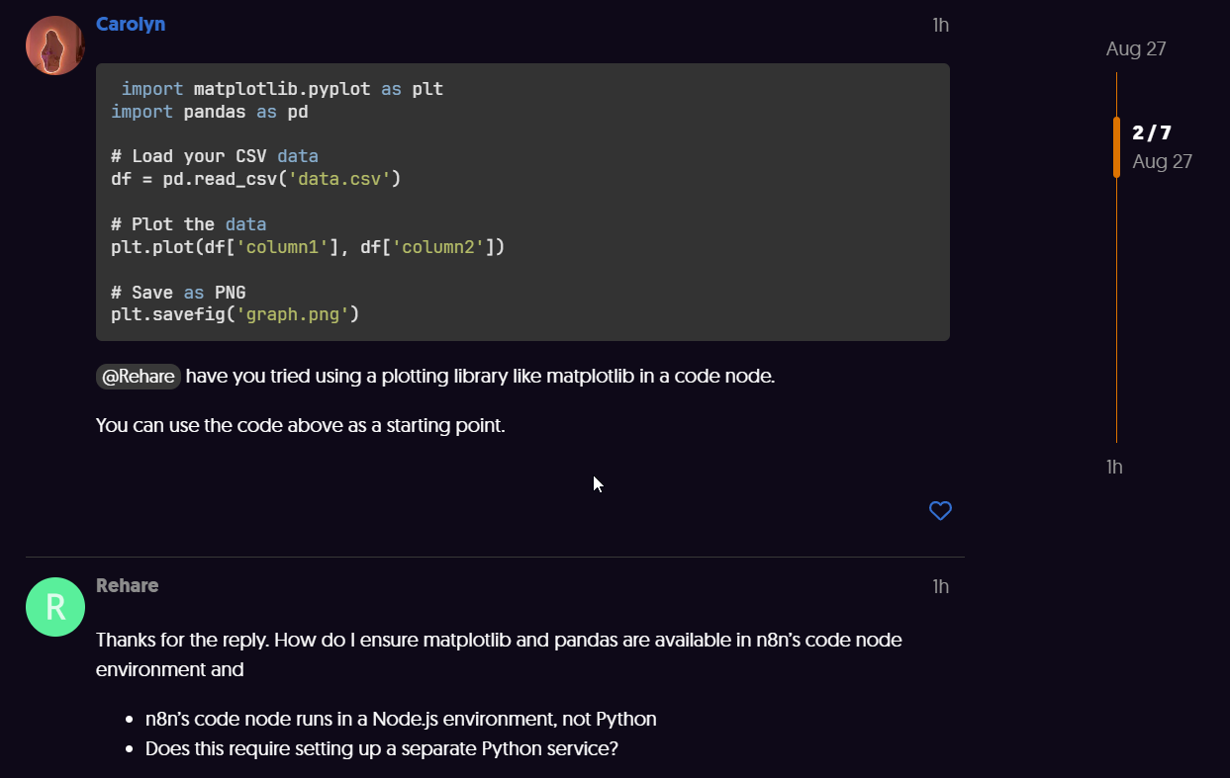Viewport: 1230px width, 778px height.
Task: Click the '# Save as PNG' comment
Action: click(x=178, y=293)
